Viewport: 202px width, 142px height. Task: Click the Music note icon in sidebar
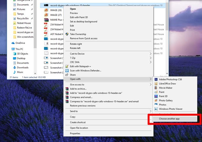pyautogui.click(x=14, y=72)
